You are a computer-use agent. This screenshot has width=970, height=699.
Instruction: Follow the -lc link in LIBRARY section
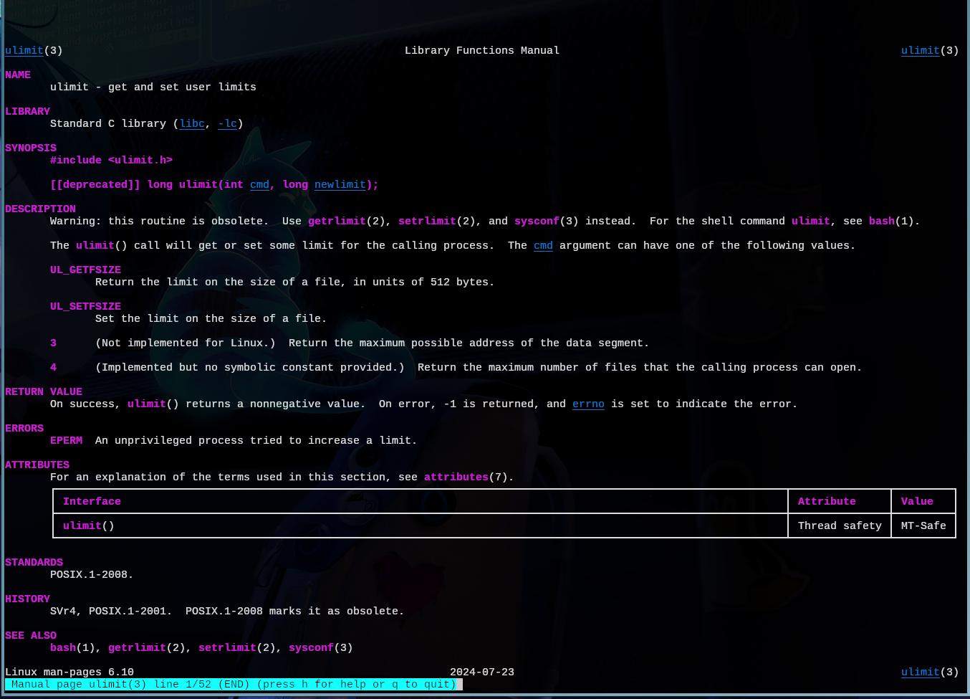(228, 124)
